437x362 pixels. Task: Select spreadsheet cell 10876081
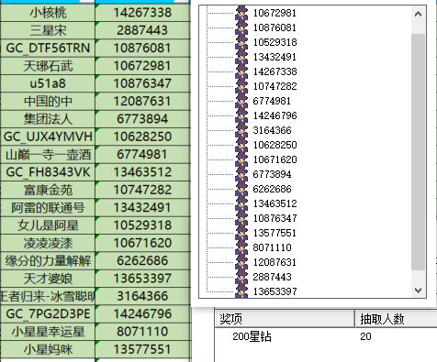[142, 48]
